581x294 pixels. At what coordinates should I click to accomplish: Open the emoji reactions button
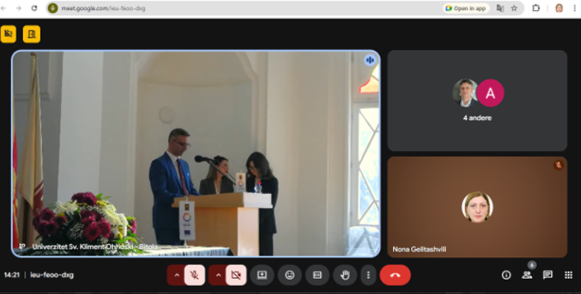click(289, 275)
